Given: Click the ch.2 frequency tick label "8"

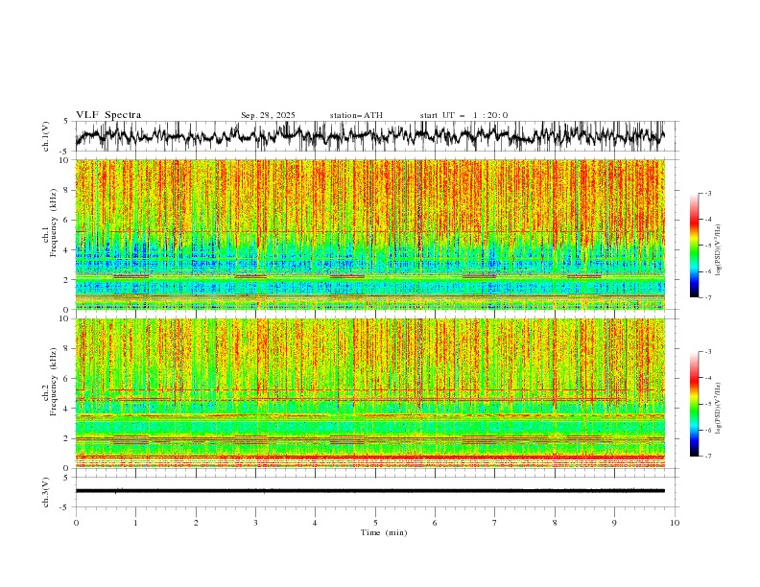Looking at the screenshot, I should point(67,349).
